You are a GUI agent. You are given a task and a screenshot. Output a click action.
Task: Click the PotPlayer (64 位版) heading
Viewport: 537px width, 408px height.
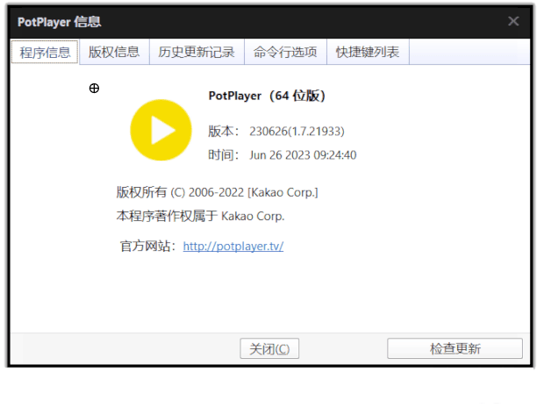[272, 96]
